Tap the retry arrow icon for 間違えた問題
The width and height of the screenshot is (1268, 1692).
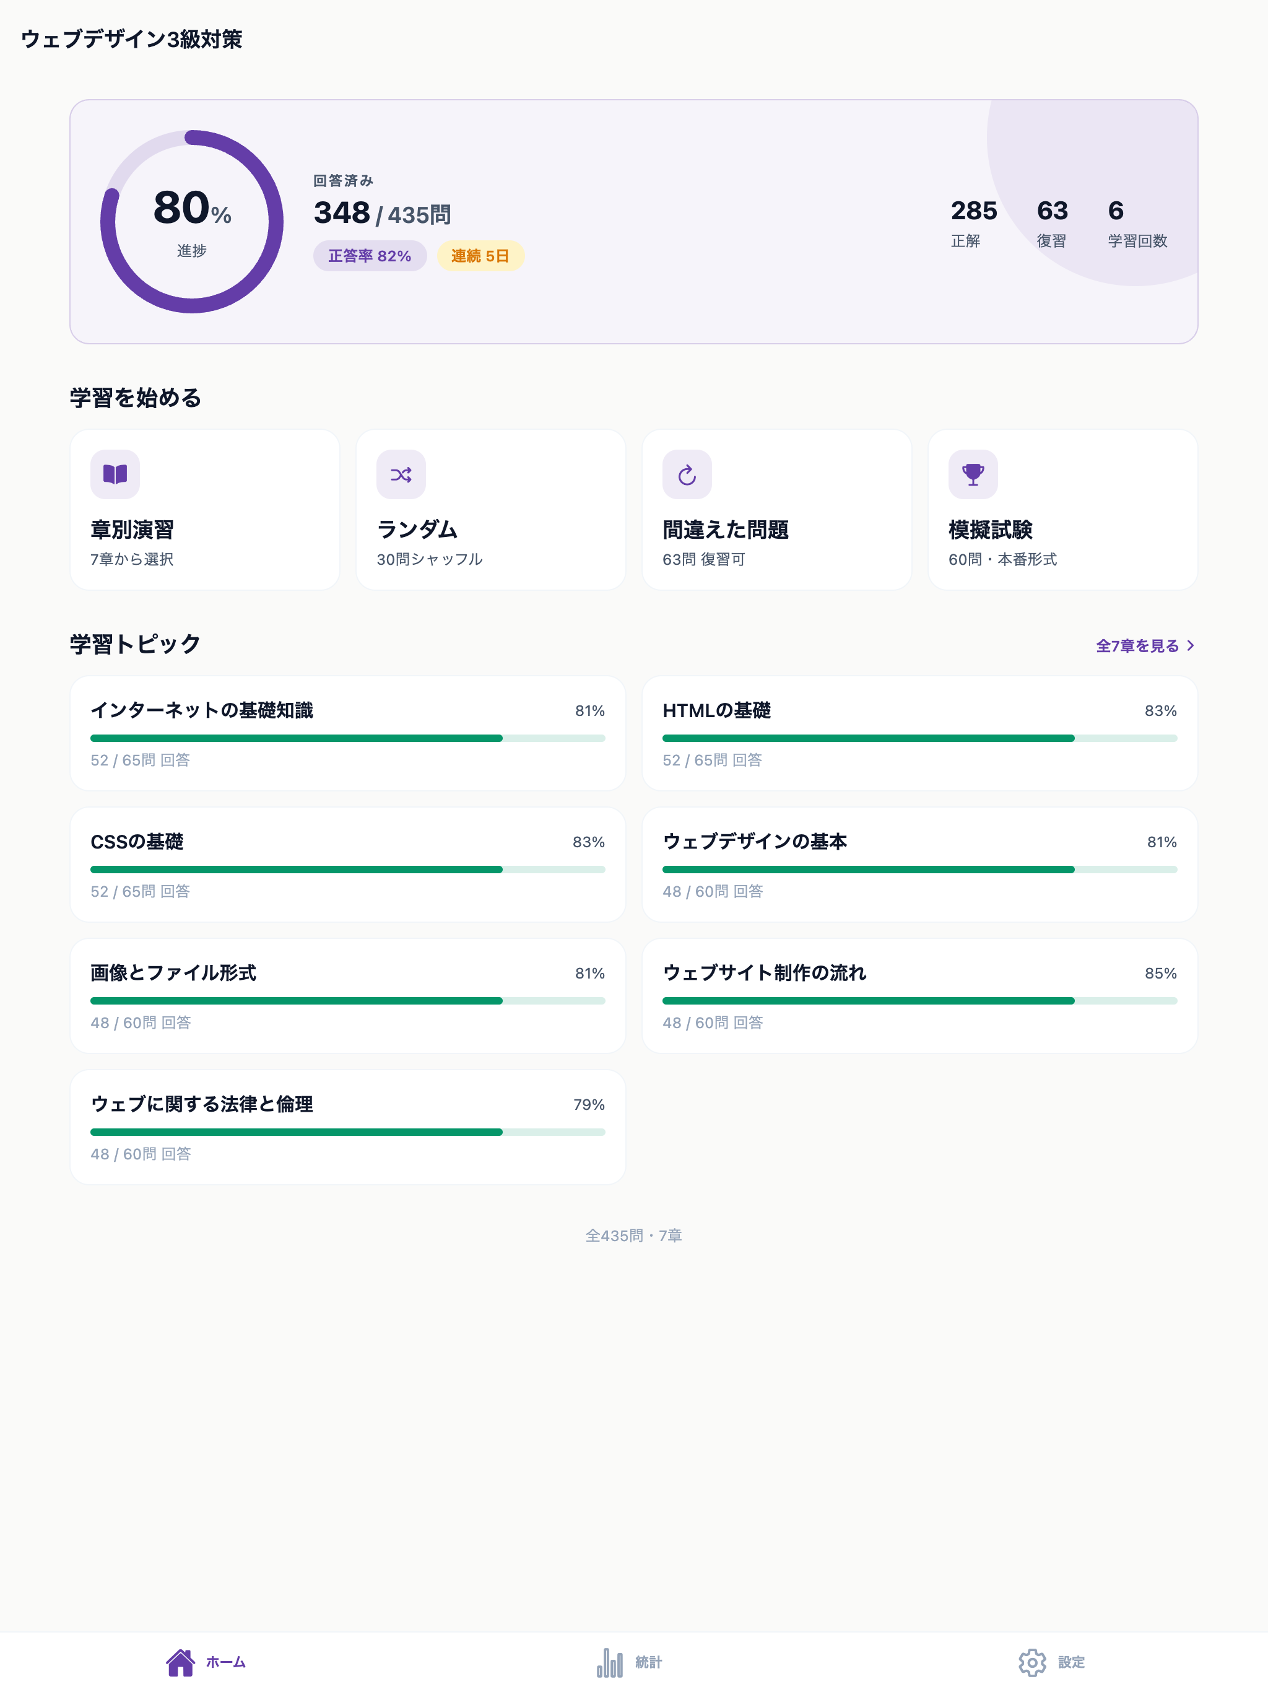click(687, 474)
